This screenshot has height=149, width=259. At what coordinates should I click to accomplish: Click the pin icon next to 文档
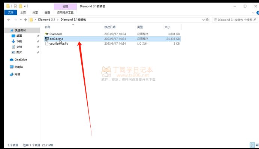[38, 47]
